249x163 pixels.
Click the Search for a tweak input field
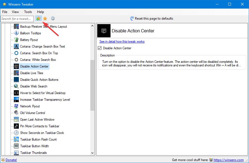point(17,19)
